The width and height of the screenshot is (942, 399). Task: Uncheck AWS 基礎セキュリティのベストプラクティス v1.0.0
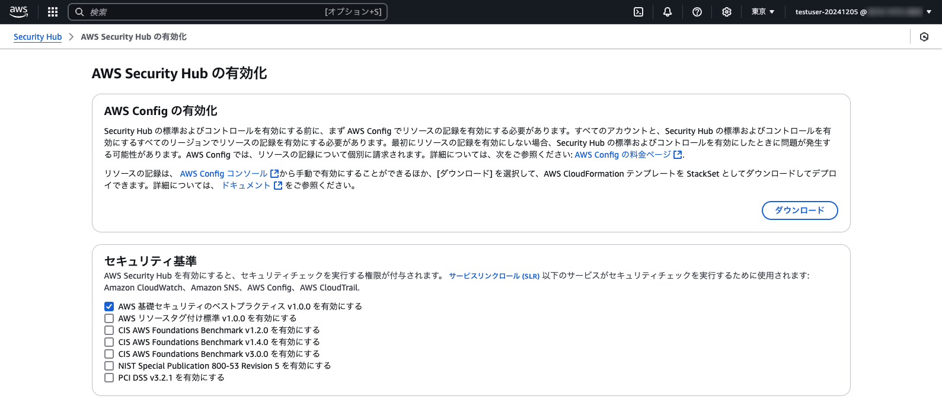point(109,307)
